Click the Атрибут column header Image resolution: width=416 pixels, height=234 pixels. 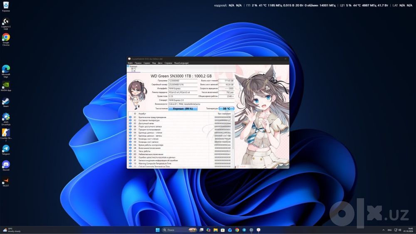(x=142, y=114)
